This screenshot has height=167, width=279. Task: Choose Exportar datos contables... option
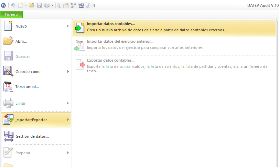click(x=175, y=65)
